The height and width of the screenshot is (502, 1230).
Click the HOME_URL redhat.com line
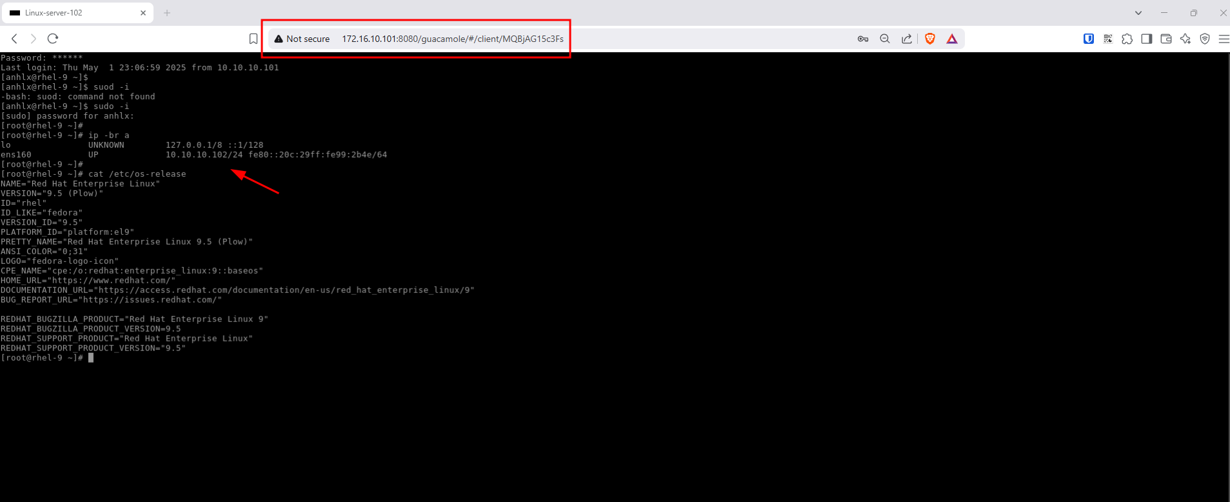click(88, 281)
